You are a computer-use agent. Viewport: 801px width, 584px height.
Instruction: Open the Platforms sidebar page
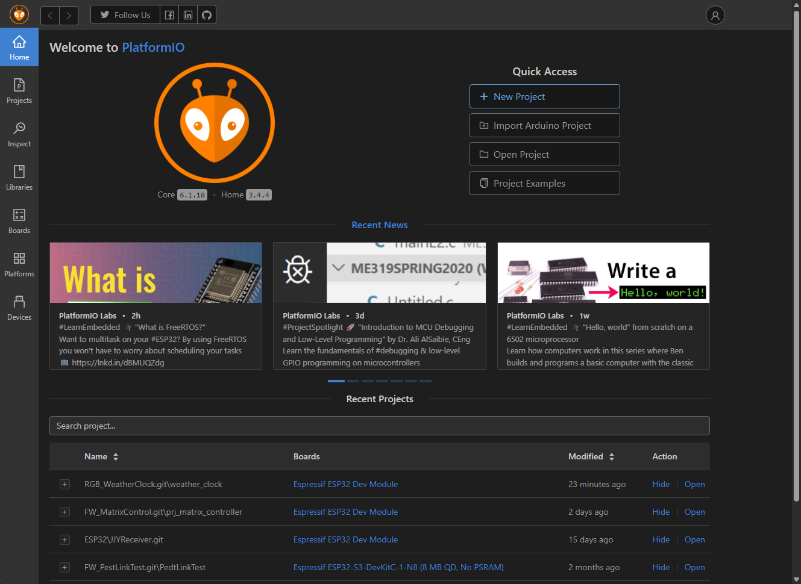(x=19, y=264)
